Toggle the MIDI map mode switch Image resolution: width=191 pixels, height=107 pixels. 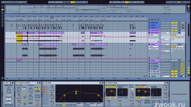[x=176, y=2]
